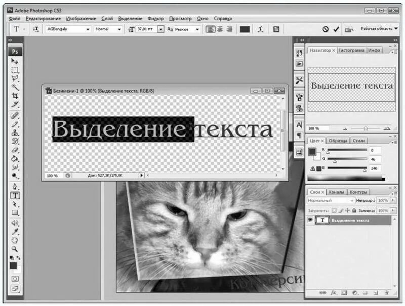Select the Healing Brush tool
The width and height of the screenshot is (405, 306).
pyautogui.click(x=15, y=115)
